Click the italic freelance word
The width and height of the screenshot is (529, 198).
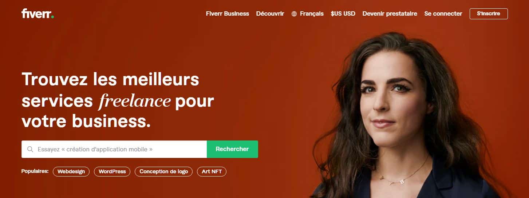click(x=134, y=101)
